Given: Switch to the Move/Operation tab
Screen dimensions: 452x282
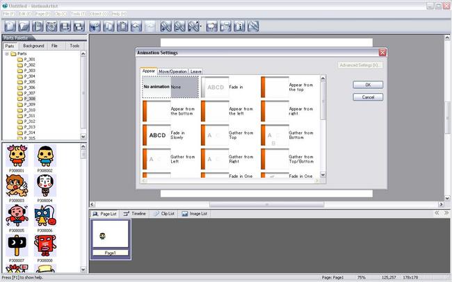Looking at the screenshot, I should pos(172,72).
